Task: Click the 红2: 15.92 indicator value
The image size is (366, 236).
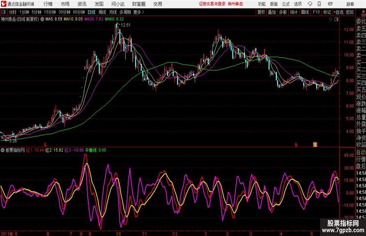Action: point(54,150)
